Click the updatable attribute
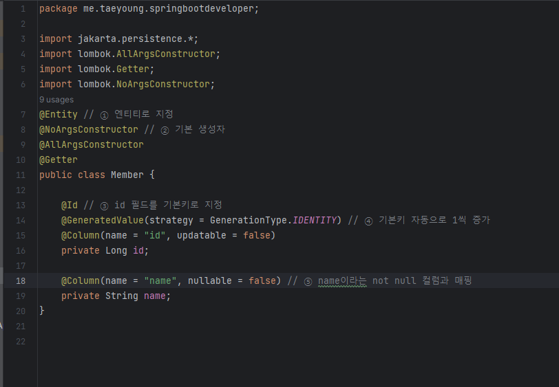 coord(202,236)
